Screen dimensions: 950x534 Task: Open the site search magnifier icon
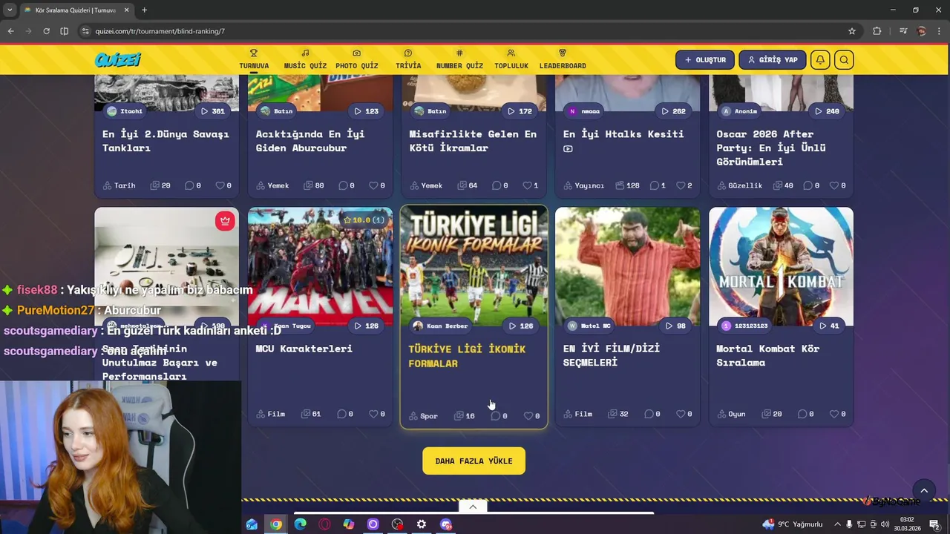[x=844, y=60]
